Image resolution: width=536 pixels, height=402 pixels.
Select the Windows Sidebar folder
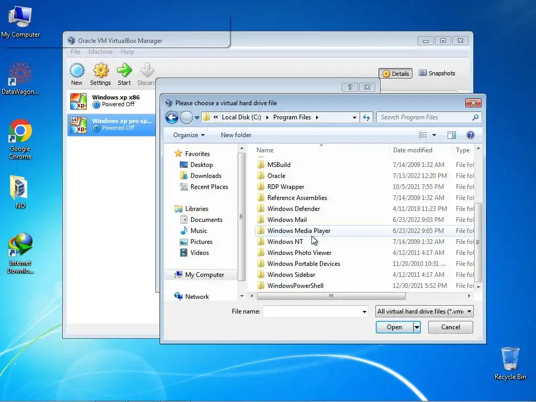click(364, 275)
